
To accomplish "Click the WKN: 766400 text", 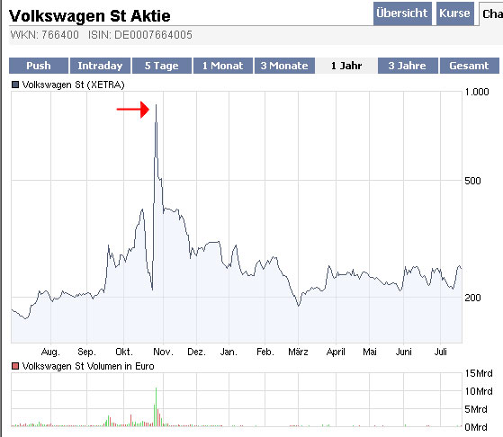I will [45, 35].
